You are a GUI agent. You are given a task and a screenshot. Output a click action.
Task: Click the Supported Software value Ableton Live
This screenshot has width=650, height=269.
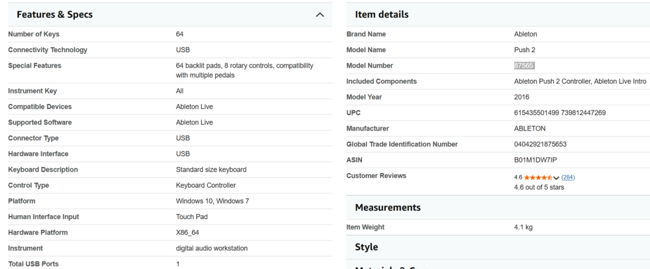194,122
